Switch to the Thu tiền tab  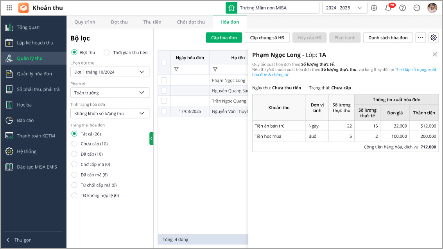[x=152, y=22]
